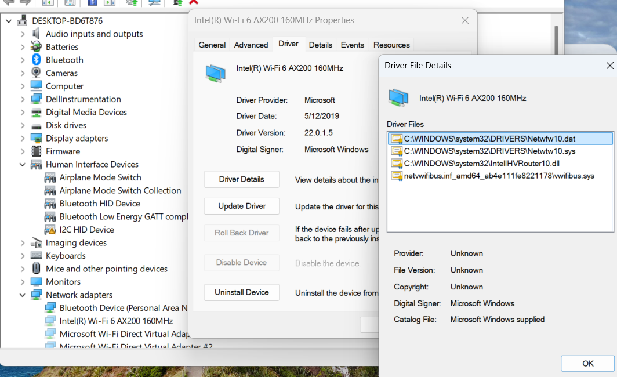Click the IntelHVRouter10.dll file certificate icon
Screen dimensions: 617x377
pos(397,164)
